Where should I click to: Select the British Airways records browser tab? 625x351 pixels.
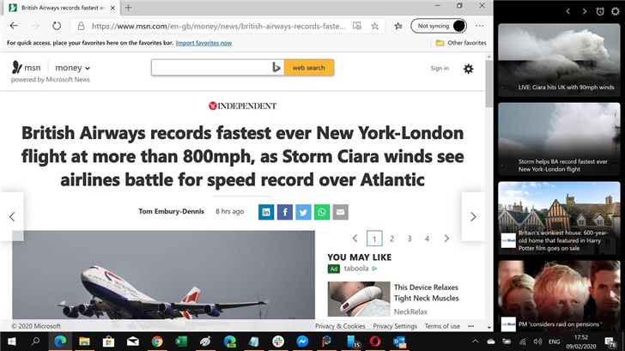click(x=62, y=8)
